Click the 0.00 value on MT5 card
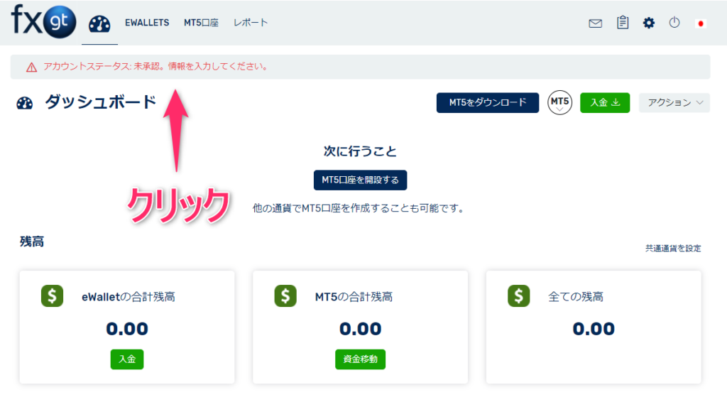 360,329
